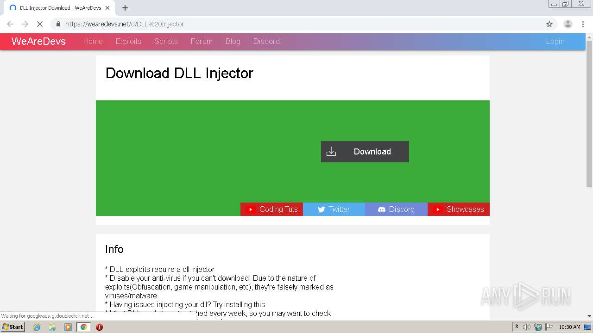This screenshot has height=333, width=593.
Task: Open Chrome three-dot menu
Action: (583, 24)
